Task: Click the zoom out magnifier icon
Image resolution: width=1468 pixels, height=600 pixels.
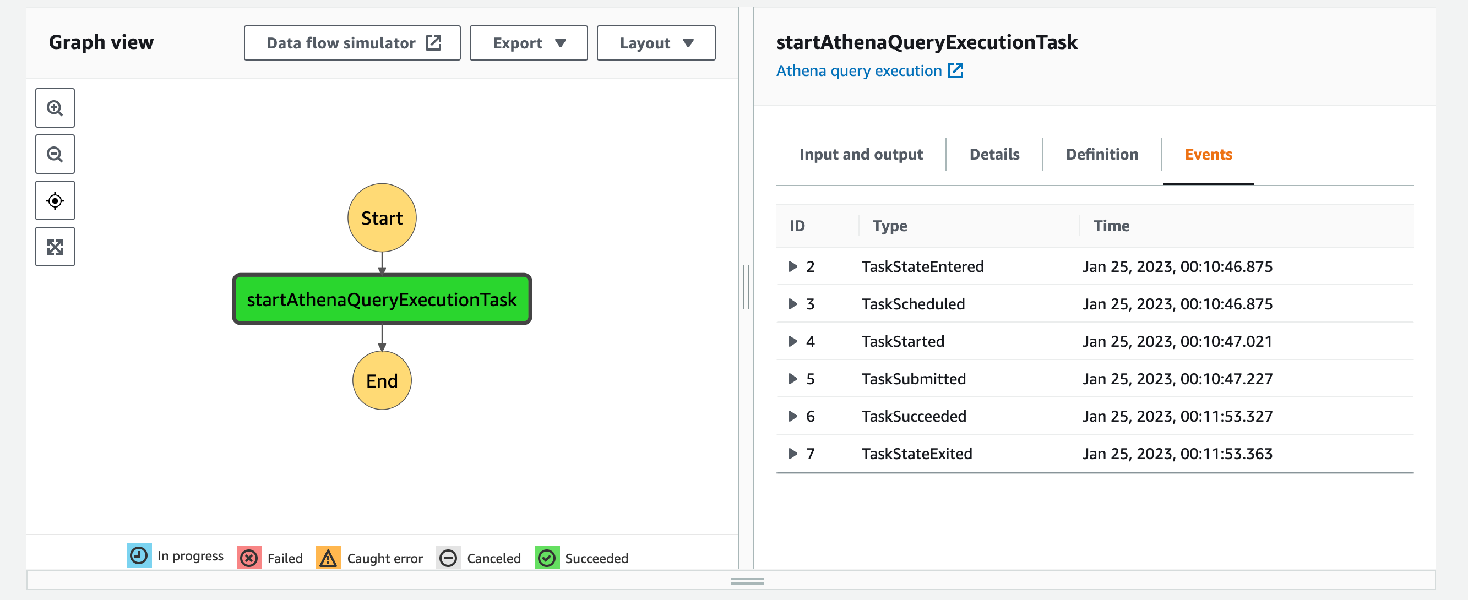Action: pos(55,154)
